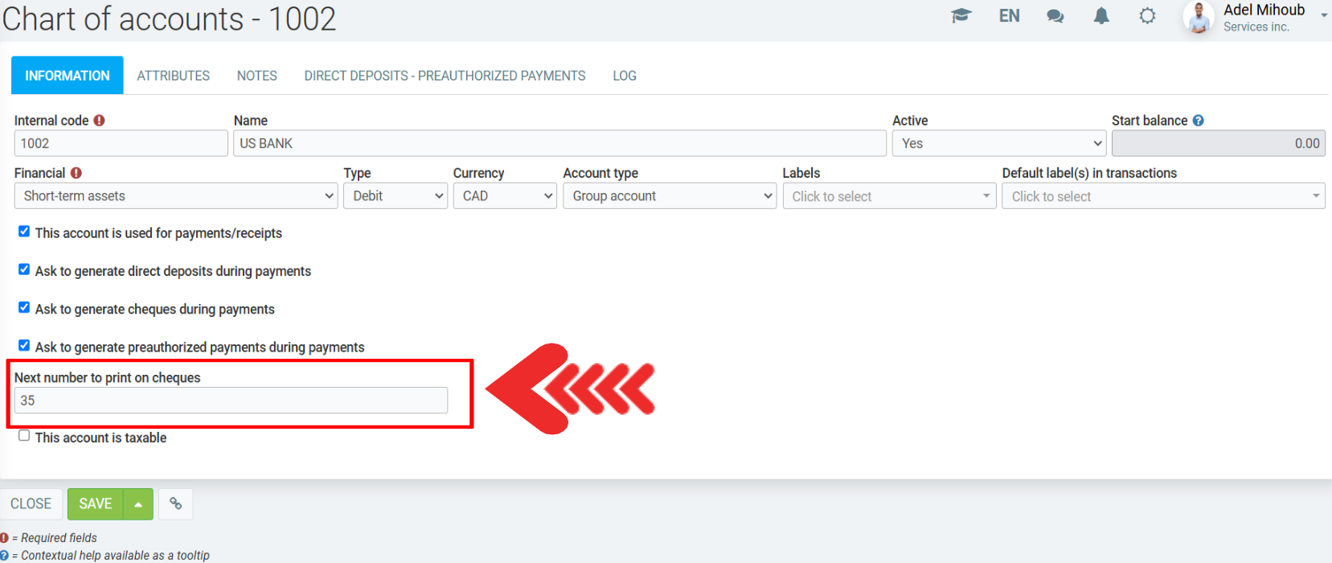Expand the Currency CAD dropdown

pyautogui.click(x=504, y=196)
